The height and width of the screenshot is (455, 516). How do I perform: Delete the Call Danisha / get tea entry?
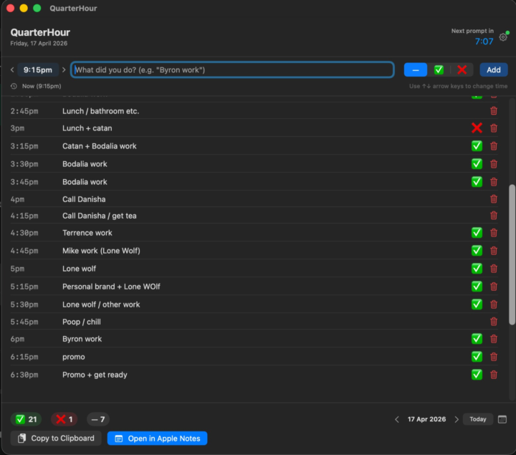[x=494, y=216]
